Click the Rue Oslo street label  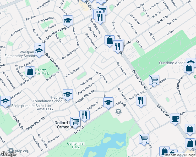(x=59, y=39)
